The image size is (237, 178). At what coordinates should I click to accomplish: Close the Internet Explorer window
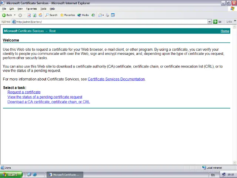tap(234, 3)
